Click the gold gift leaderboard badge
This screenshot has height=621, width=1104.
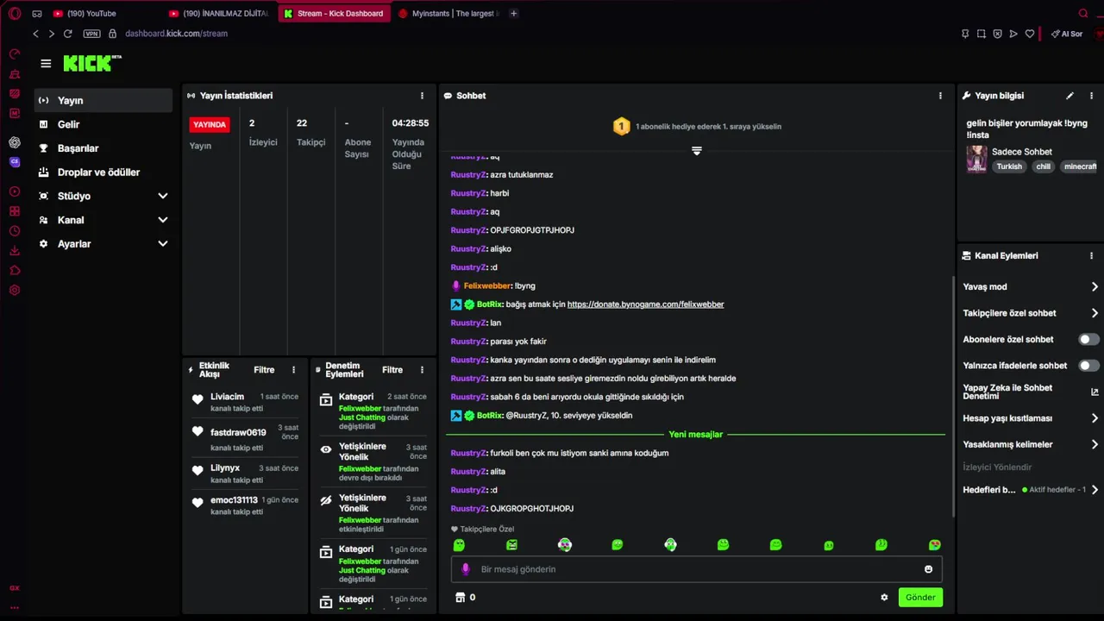[621, 127]
